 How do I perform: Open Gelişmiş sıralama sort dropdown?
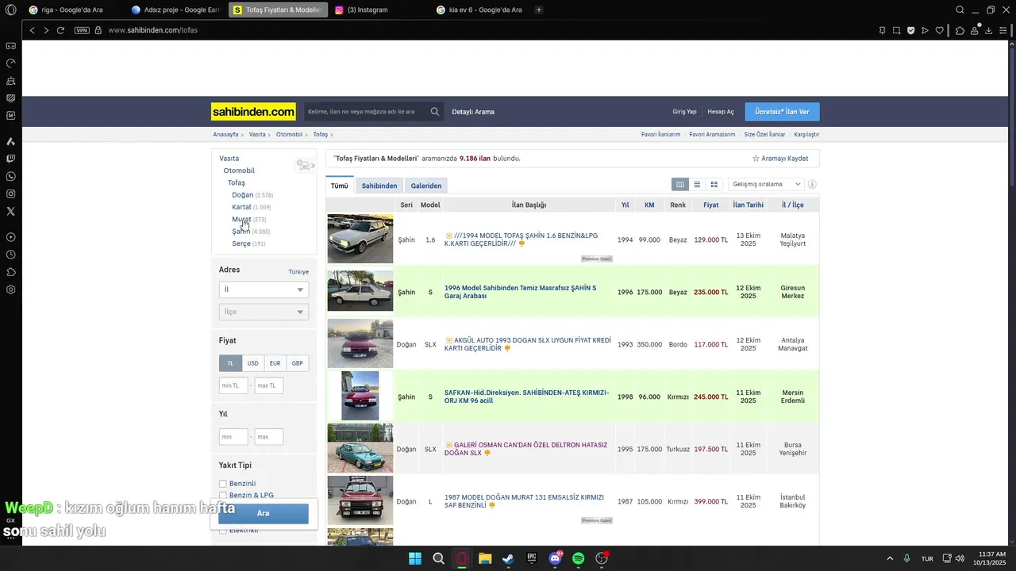766,185
